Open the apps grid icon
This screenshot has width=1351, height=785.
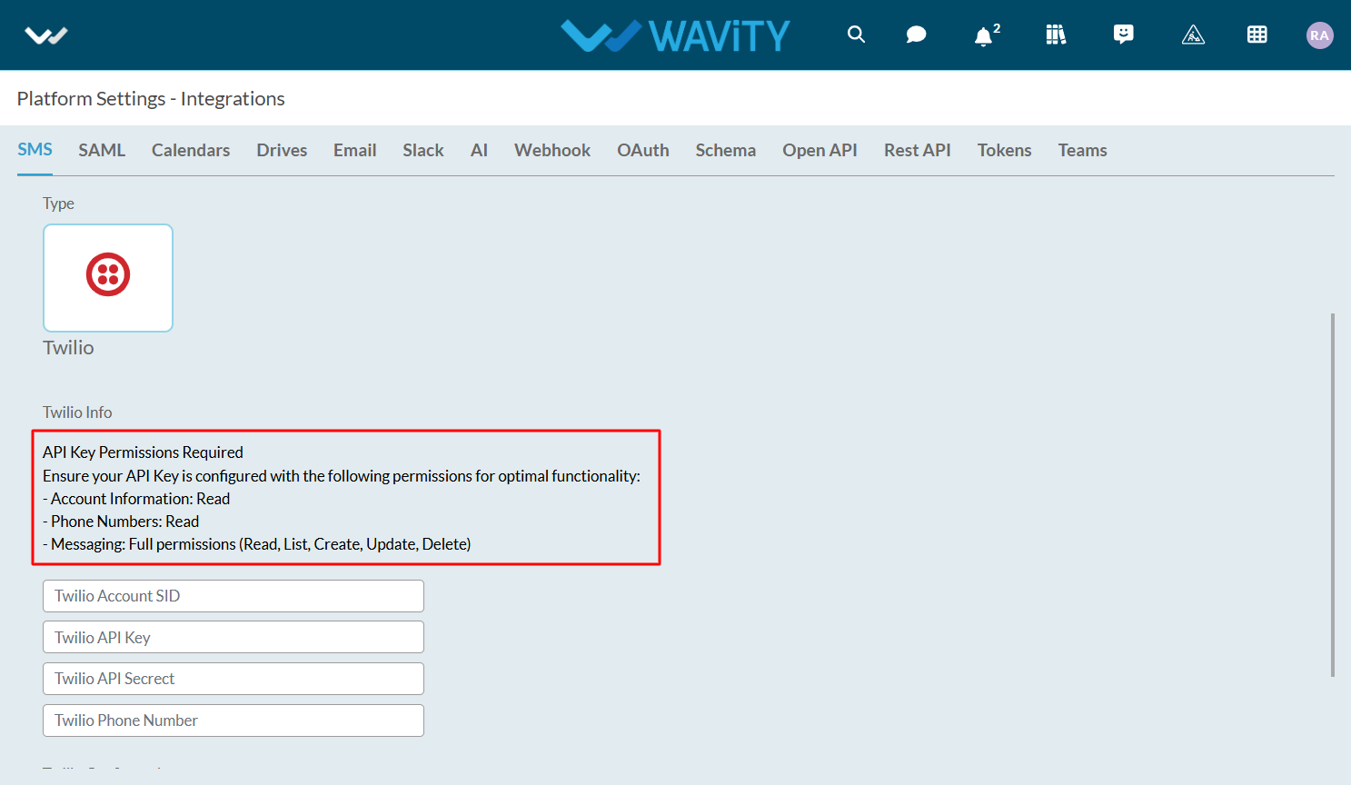[1257, 35]
